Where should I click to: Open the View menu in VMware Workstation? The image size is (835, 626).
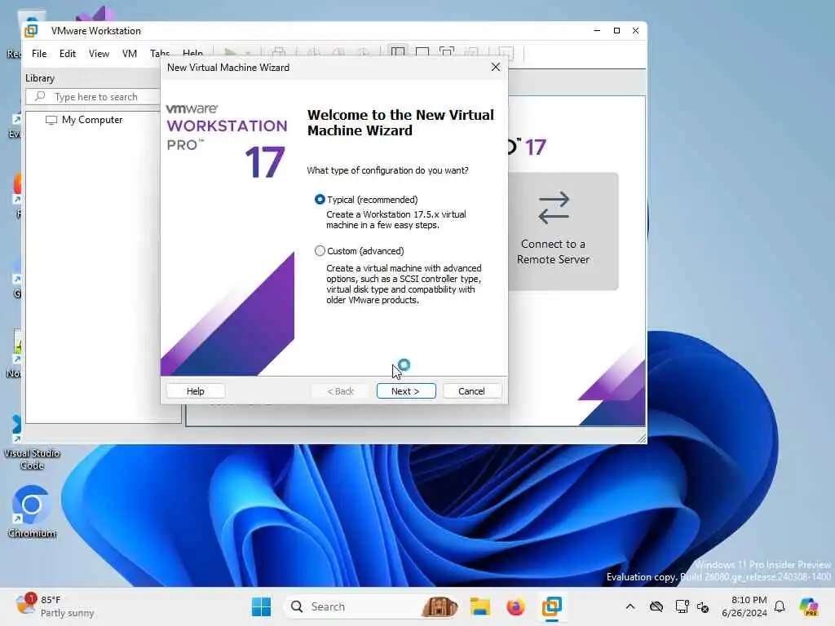[x=99, y=54]
